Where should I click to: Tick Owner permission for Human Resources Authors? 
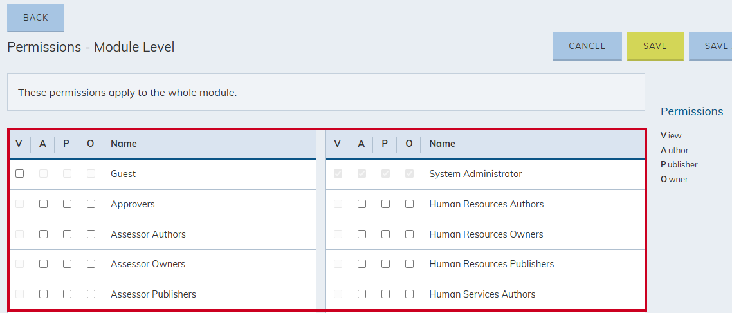coord(409,204)
